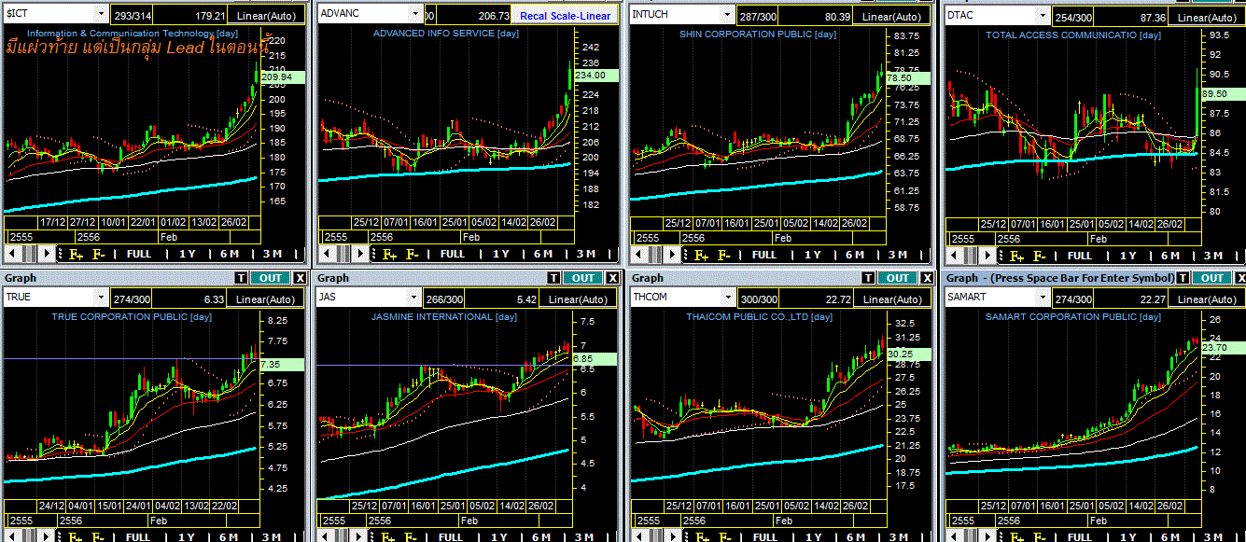Open the SAMART symbol dropdown

pos(1043,299)
